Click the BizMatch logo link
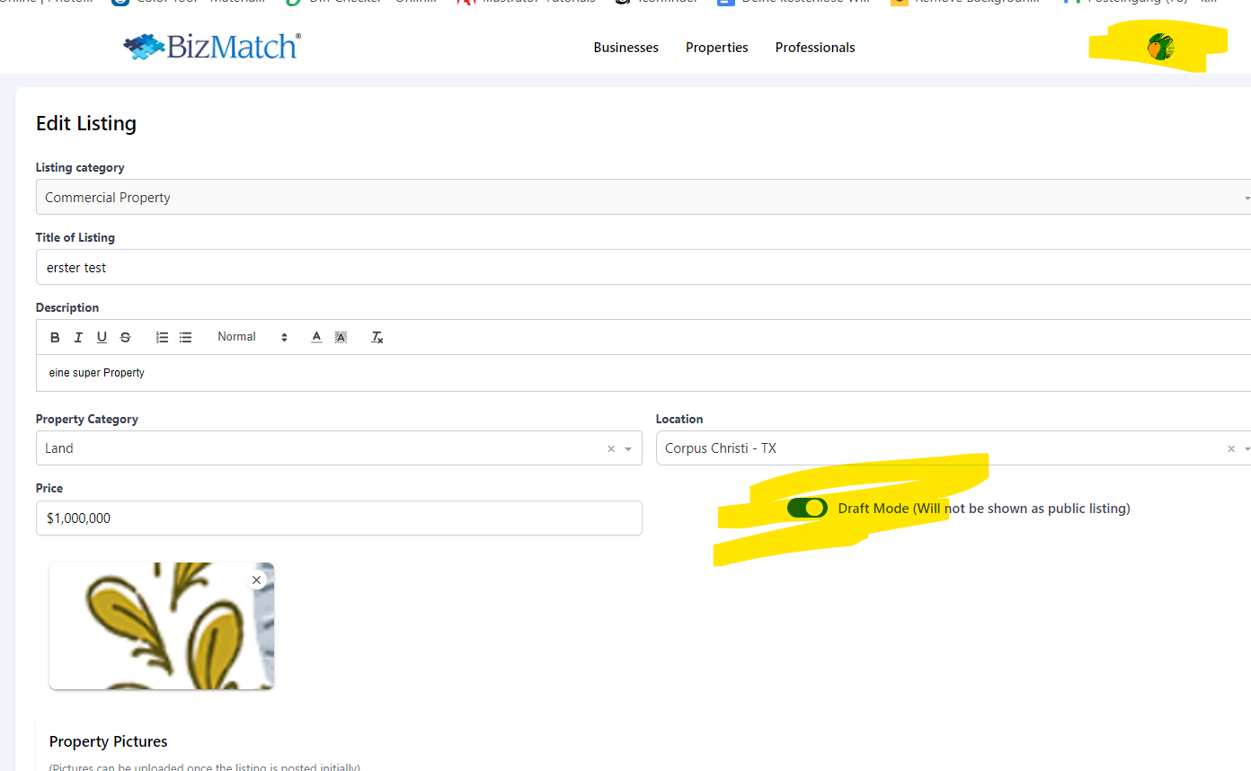This screenshot has width=1251, height=771. pyautogui.click(x=212, y=47)
